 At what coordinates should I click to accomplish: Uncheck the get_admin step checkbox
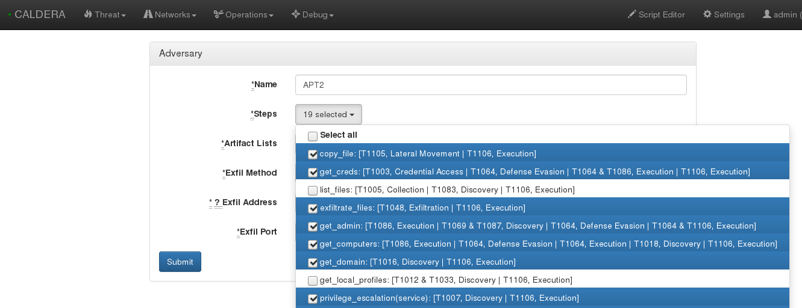(313, 226)
